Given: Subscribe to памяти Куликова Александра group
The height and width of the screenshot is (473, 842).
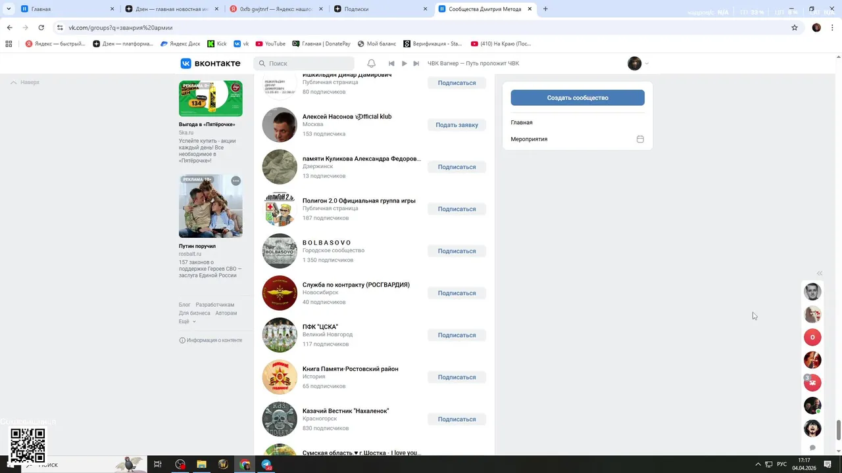Looking at the screenshot, I should coord(457,167).
